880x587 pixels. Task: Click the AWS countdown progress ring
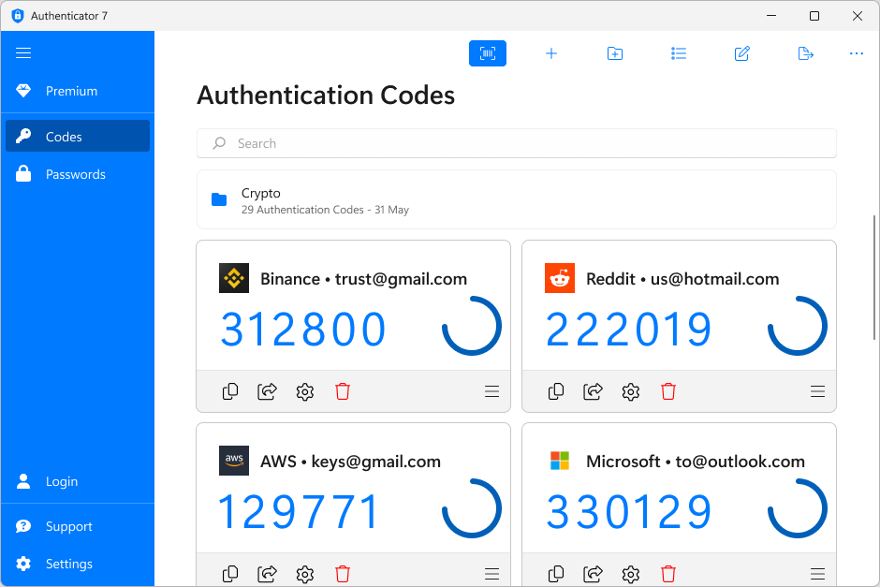click(x=472, y=508)
